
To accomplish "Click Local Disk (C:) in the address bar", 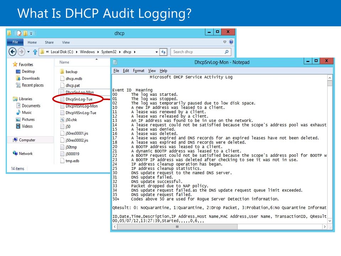I will click(62, 52).
